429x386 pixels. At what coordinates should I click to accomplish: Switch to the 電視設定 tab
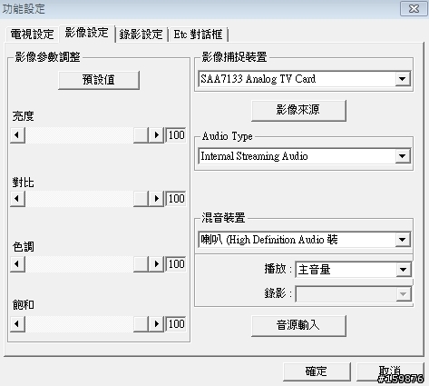(32, 34)
